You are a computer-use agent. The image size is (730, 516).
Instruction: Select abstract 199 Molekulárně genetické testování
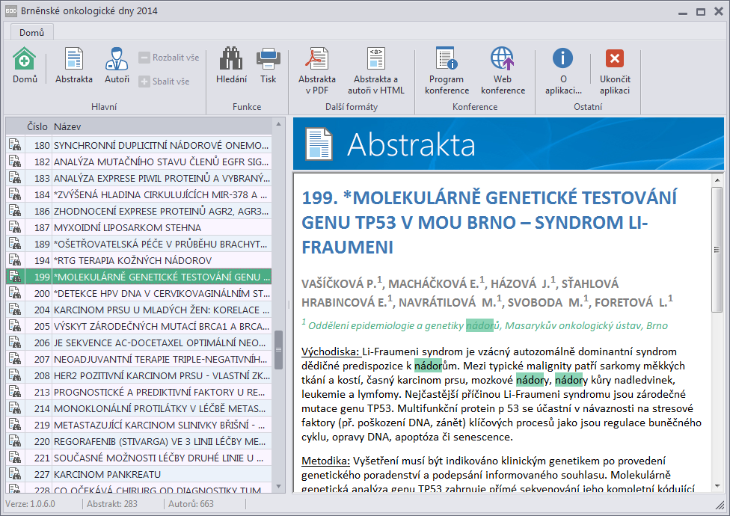click(138, 277)
